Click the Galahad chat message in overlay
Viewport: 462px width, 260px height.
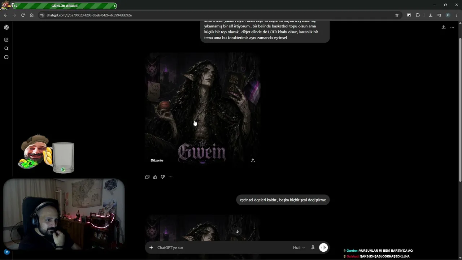coord(376,256)
